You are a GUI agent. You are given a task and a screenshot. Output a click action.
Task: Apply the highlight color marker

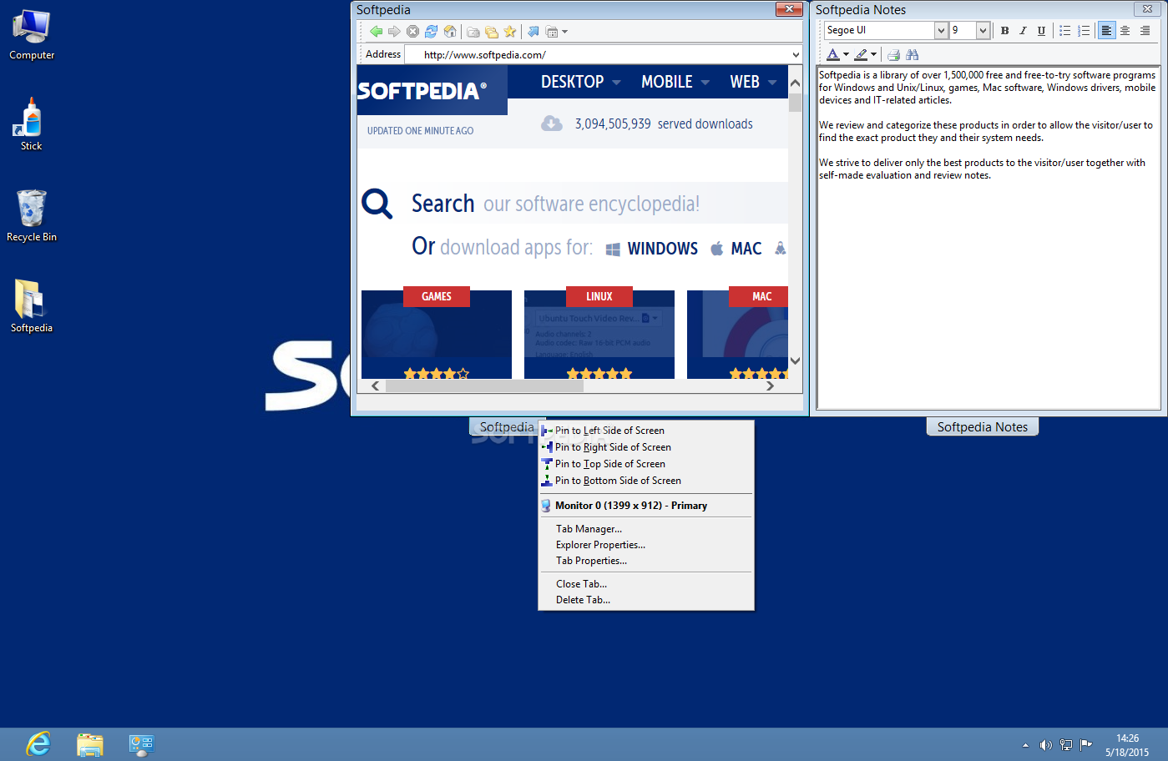(x=861, y=54)
